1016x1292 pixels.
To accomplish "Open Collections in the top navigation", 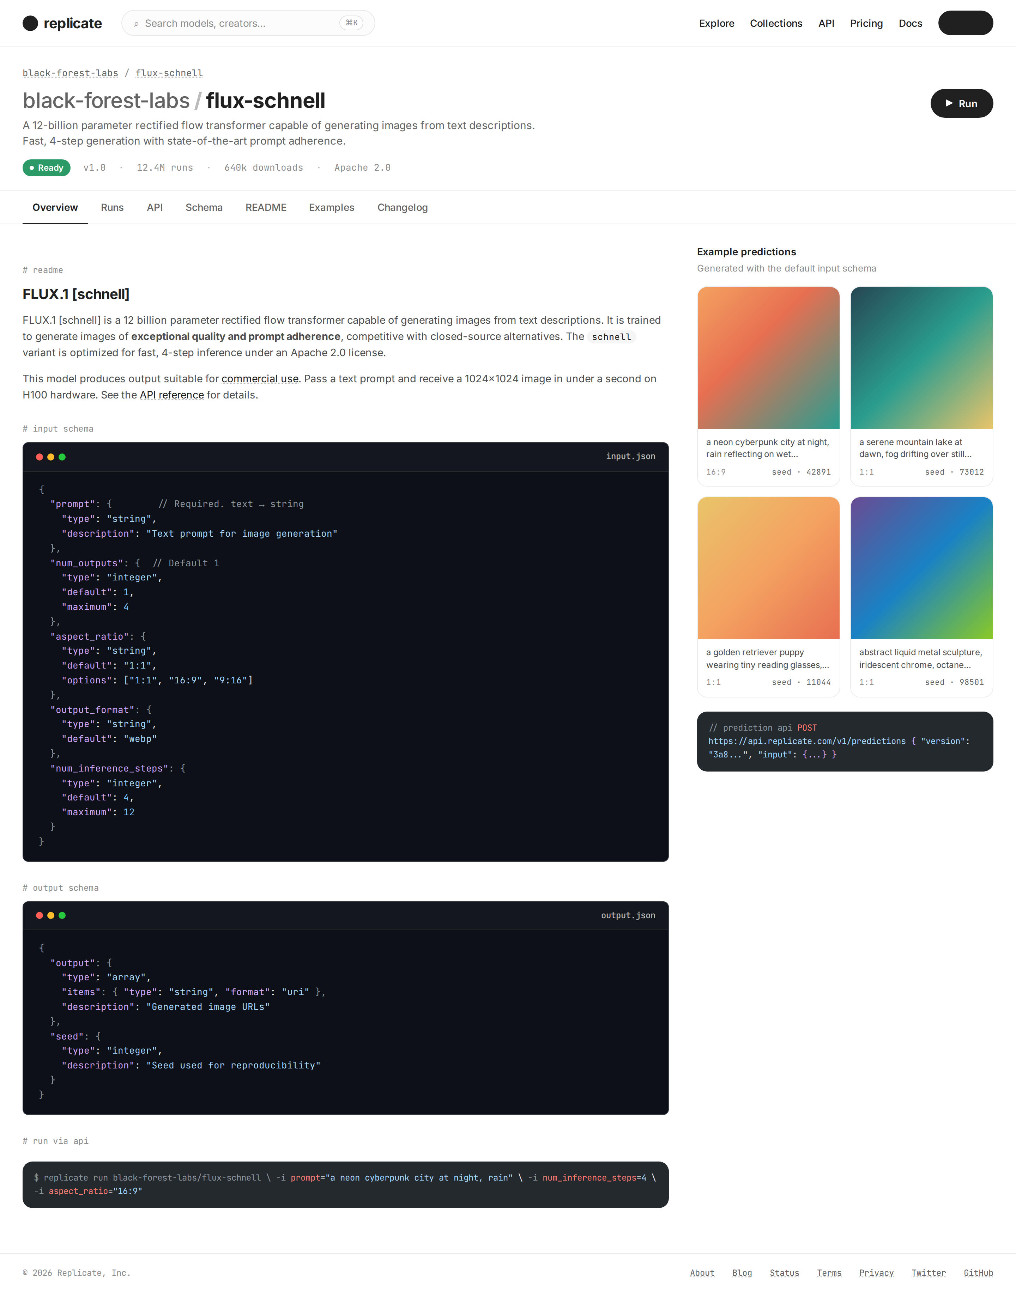I will (776, 23).
